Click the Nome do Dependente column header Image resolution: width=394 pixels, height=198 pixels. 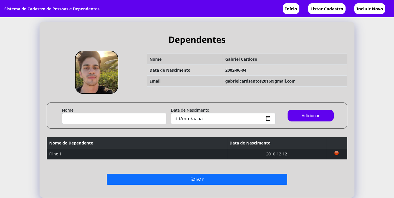click(71, 143)
